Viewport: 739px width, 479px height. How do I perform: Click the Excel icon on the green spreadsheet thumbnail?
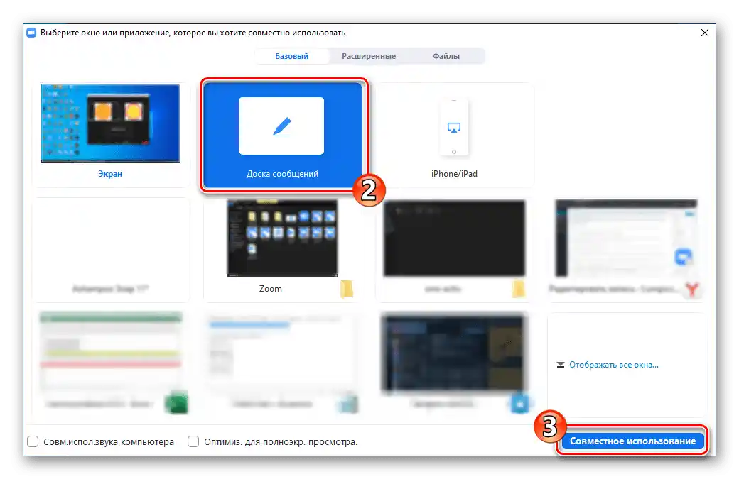pos(176,402)
